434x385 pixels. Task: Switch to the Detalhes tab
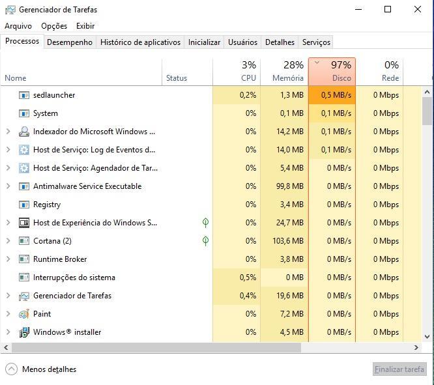click(x=280, y=42)
